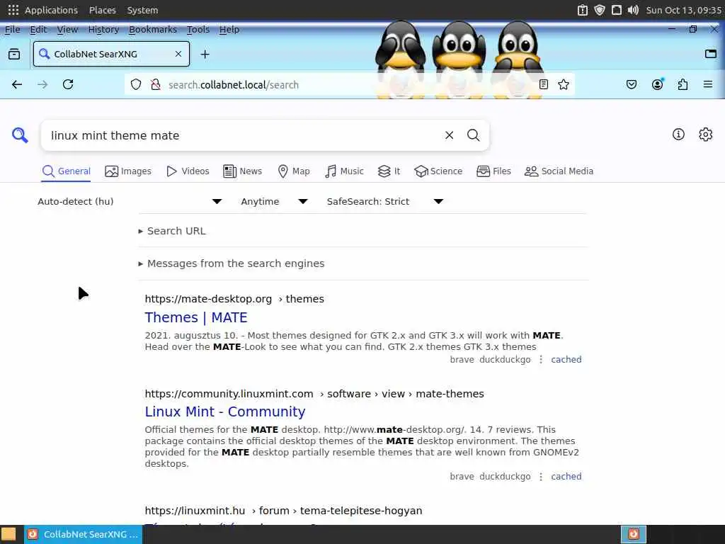725x544 pixels.
Task: Open the Anytime time range dropdown
Action: [274, 202]
